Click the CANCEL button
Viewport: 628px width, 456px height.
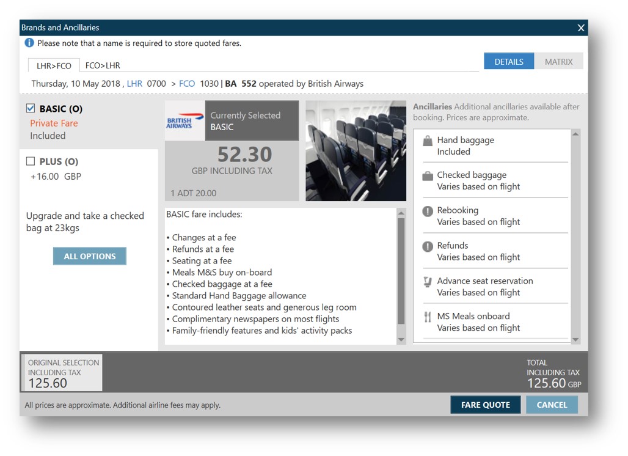click(x=552, y=405)
